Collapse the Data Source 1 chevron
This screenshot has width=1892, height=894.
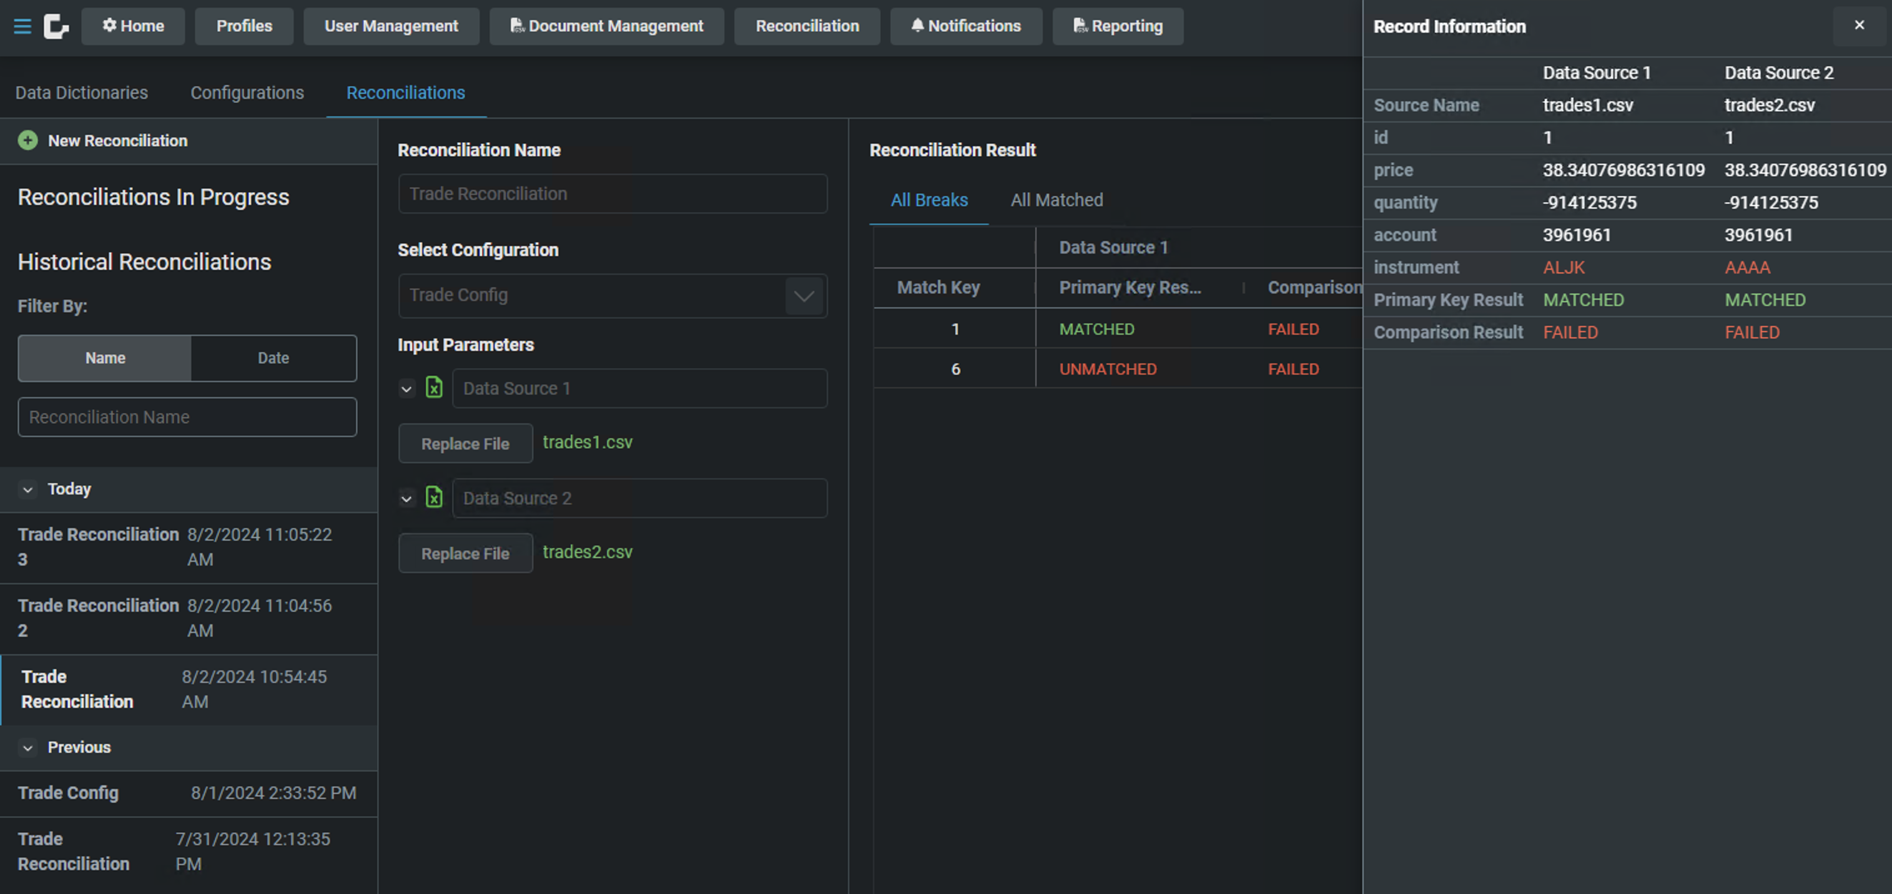[406, 388]
